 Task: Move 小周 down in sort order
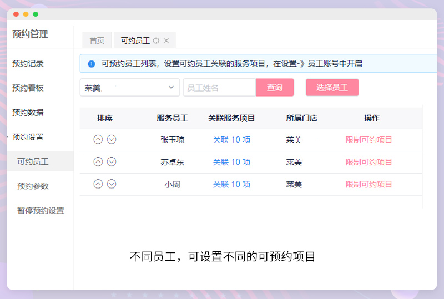[x=112, y=184]
